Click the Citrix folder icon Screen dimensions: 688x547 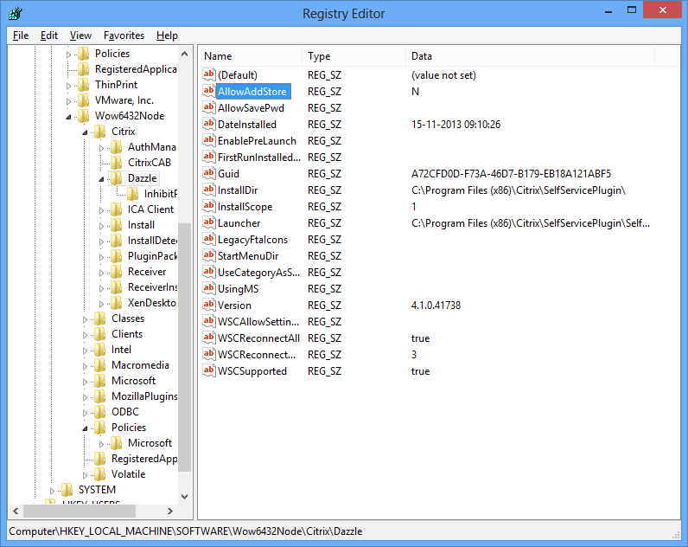pos(100,132)
